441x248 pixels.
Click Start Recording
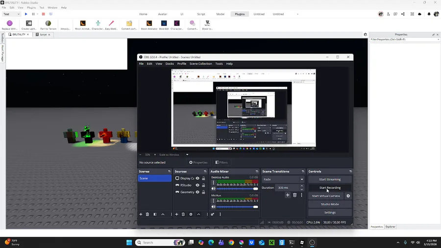coord(330,188)
